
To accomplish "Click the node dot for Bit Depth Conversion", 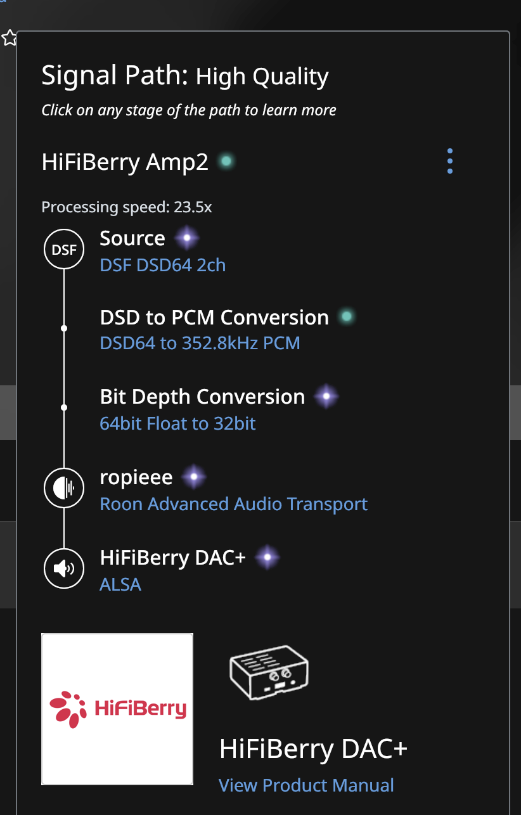I will pyautogui.click(x=64, y=407).
